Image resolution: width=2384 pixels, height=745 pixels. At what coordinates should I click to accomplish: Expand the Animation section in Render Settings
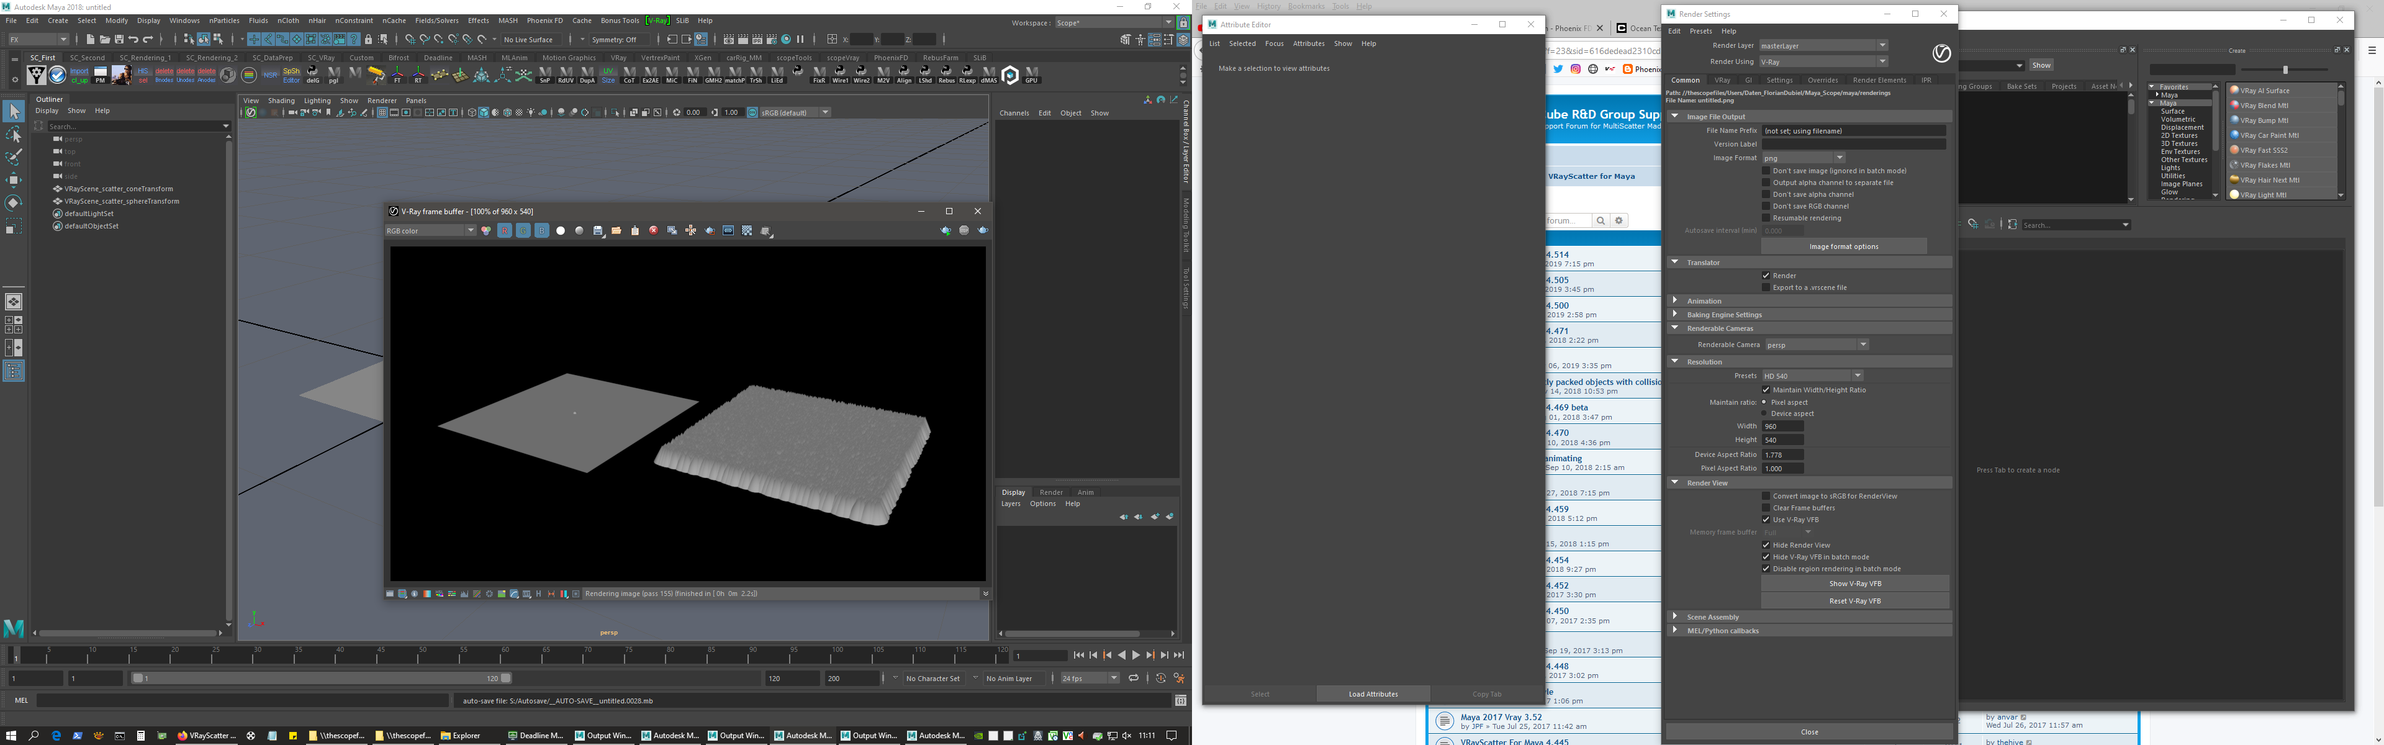(x=1809, y=300)
